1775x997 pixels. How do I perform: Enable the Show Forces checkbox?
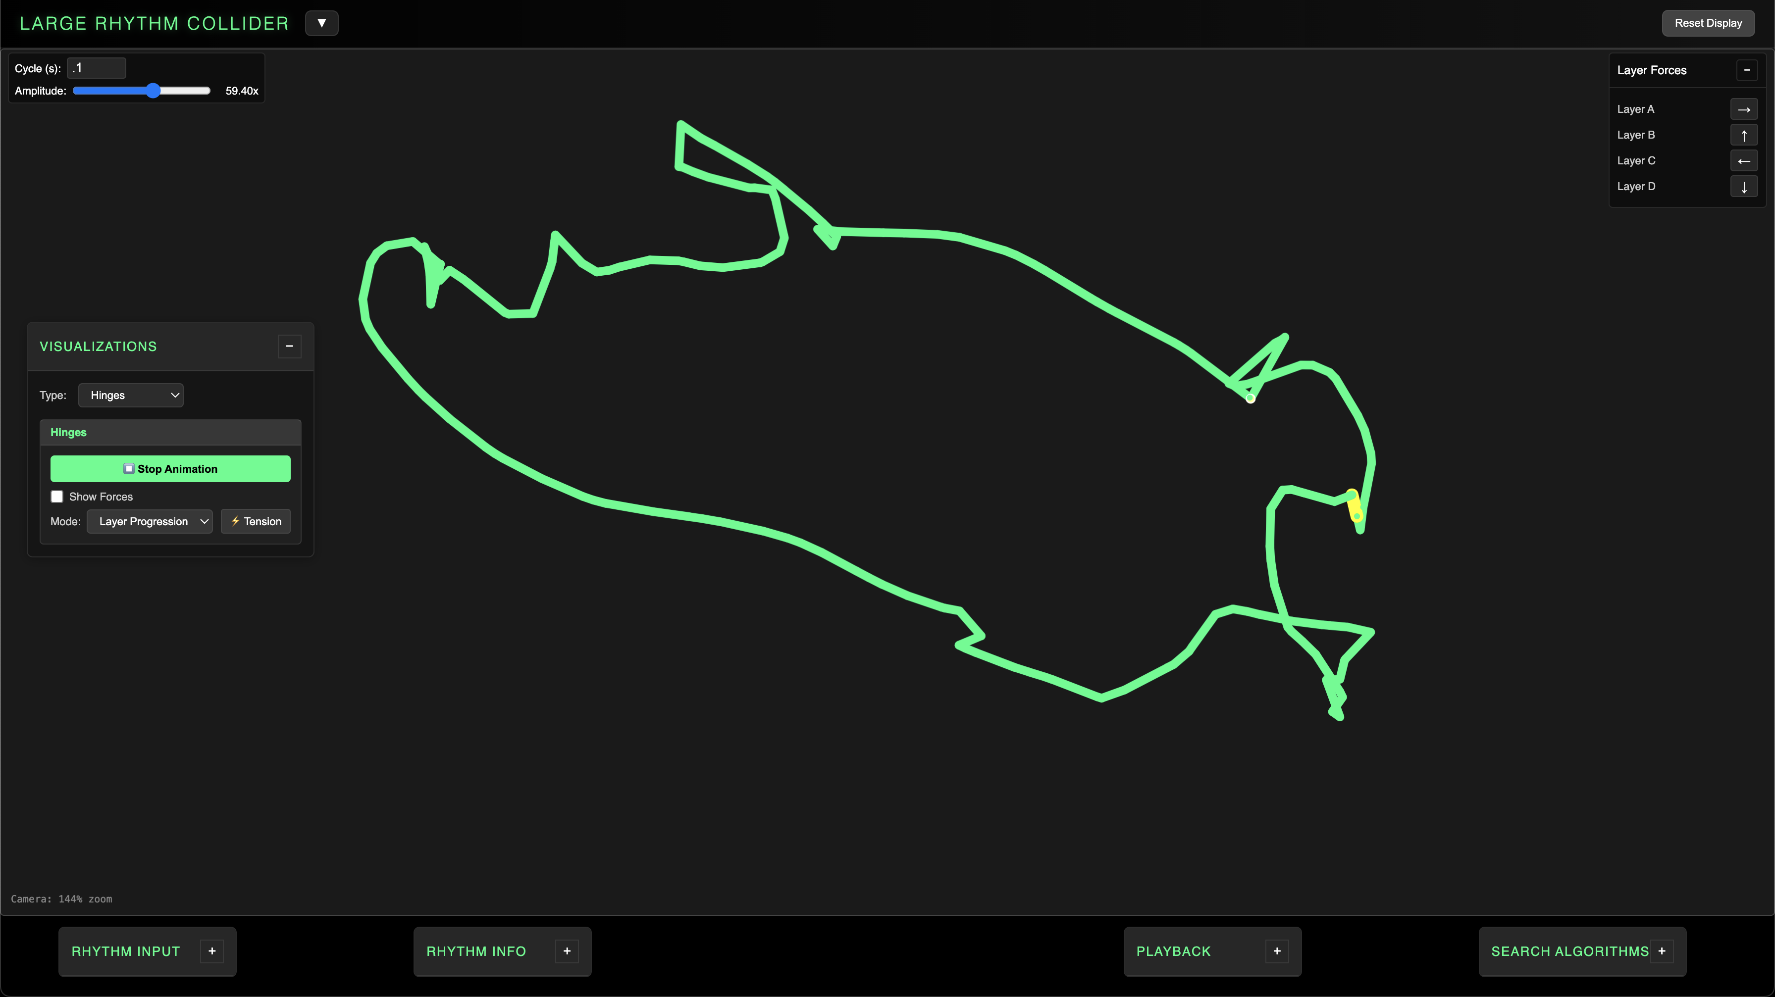click(x=57, y=497)
